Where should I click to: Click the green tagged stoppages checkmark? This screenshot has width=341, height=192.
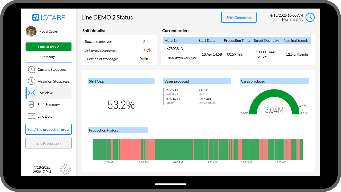coord(149,41)
